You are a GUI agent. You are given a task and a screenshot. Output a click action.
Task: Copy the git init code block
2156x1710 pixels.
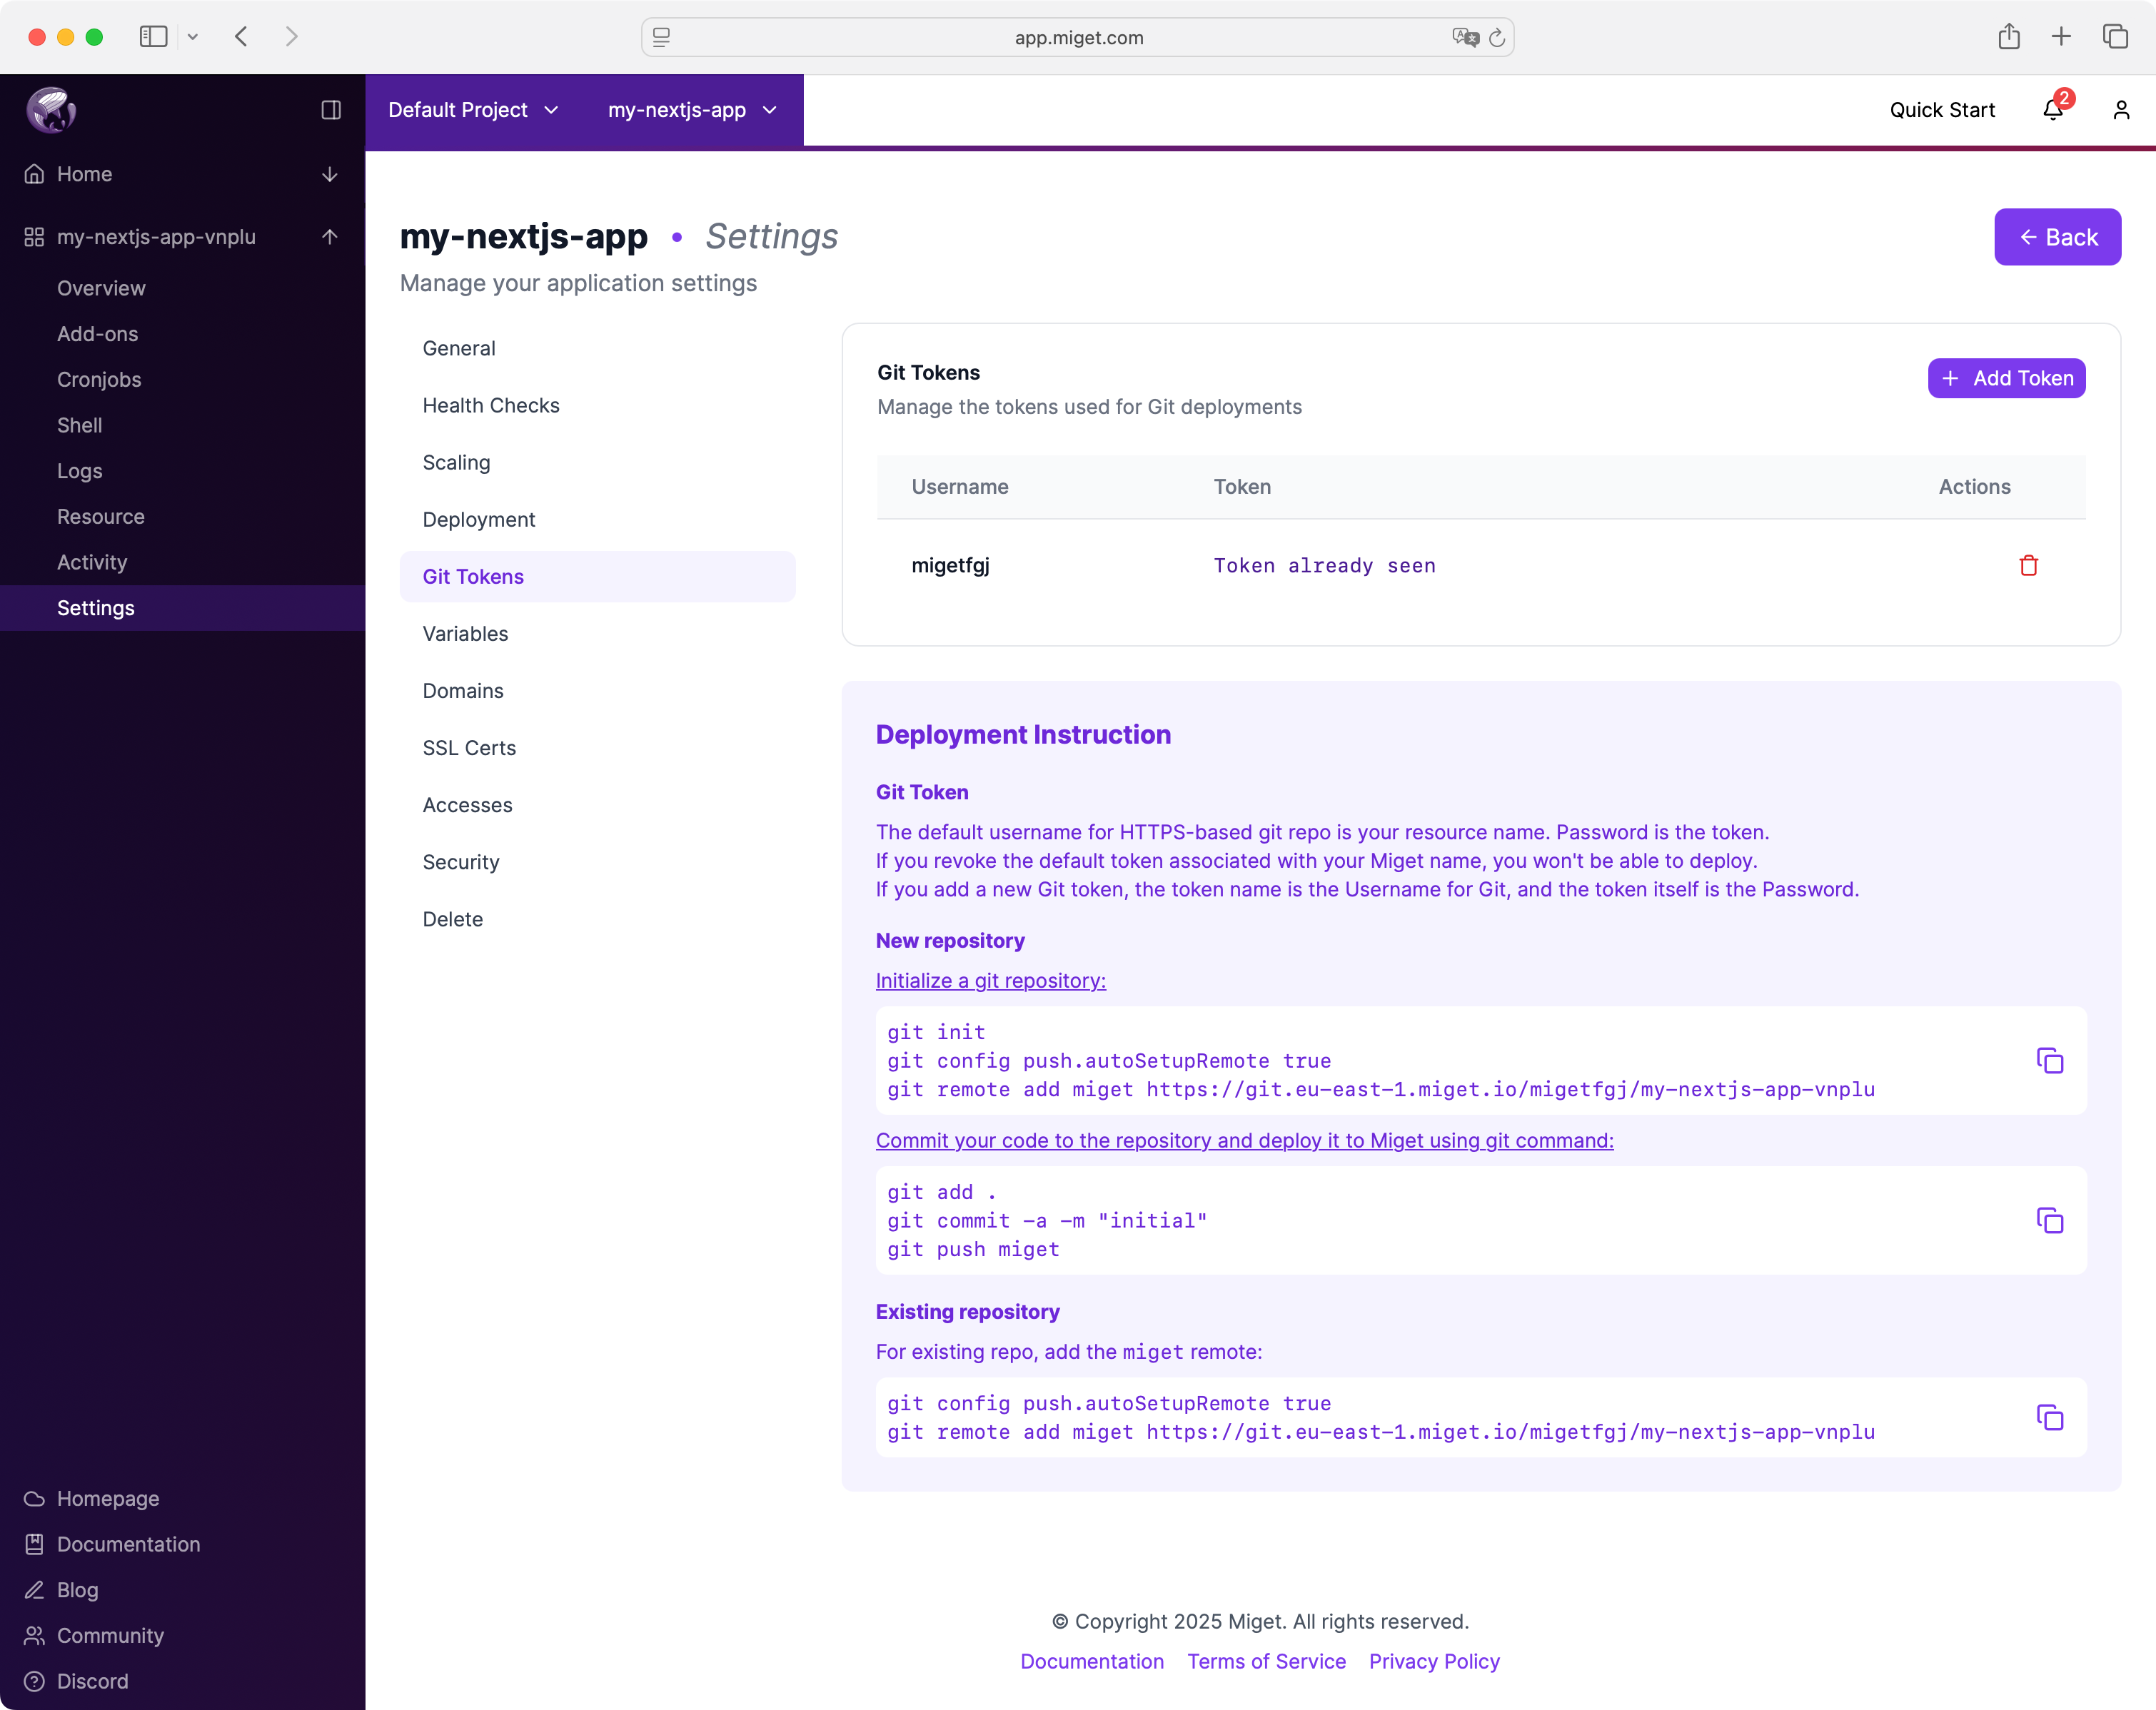pos(2049,1061)
